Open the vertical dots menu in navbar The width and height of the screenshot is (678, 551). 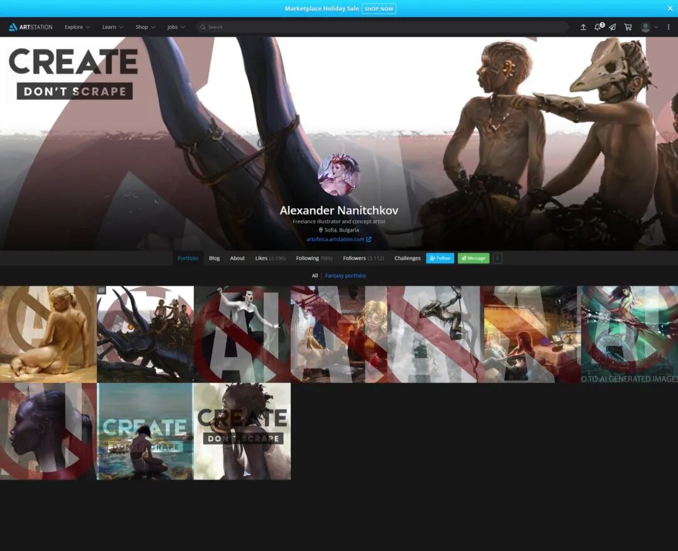click(669, 27)
